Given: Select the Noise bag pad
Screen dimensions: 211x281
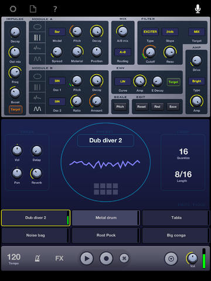Looking at the screenshot, I should click(36, 235).
